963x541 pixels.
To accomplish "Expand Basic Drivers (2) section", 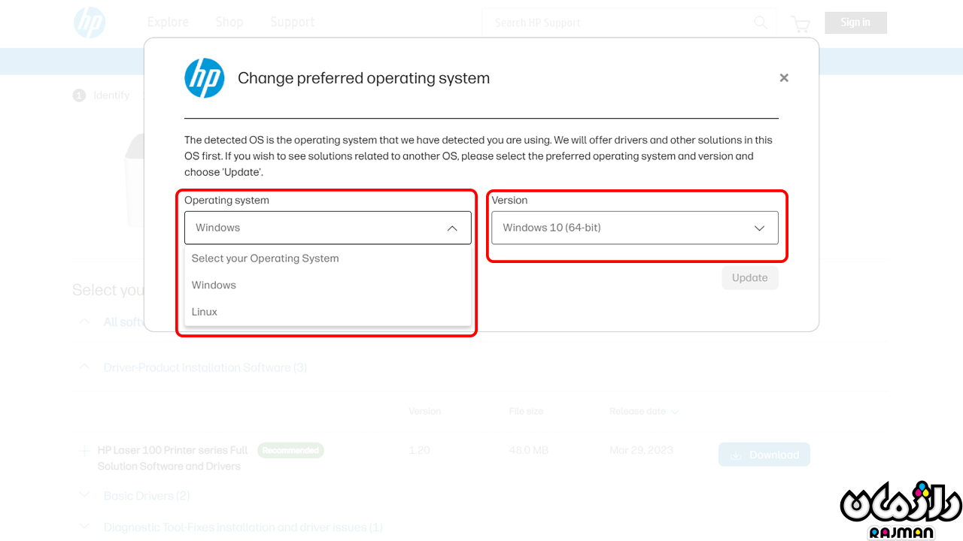I will click(85, 496).
